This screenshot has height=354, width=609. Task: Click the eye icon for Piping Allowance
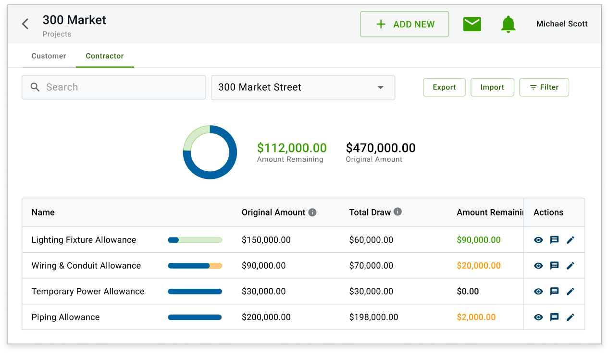[538, 317]
